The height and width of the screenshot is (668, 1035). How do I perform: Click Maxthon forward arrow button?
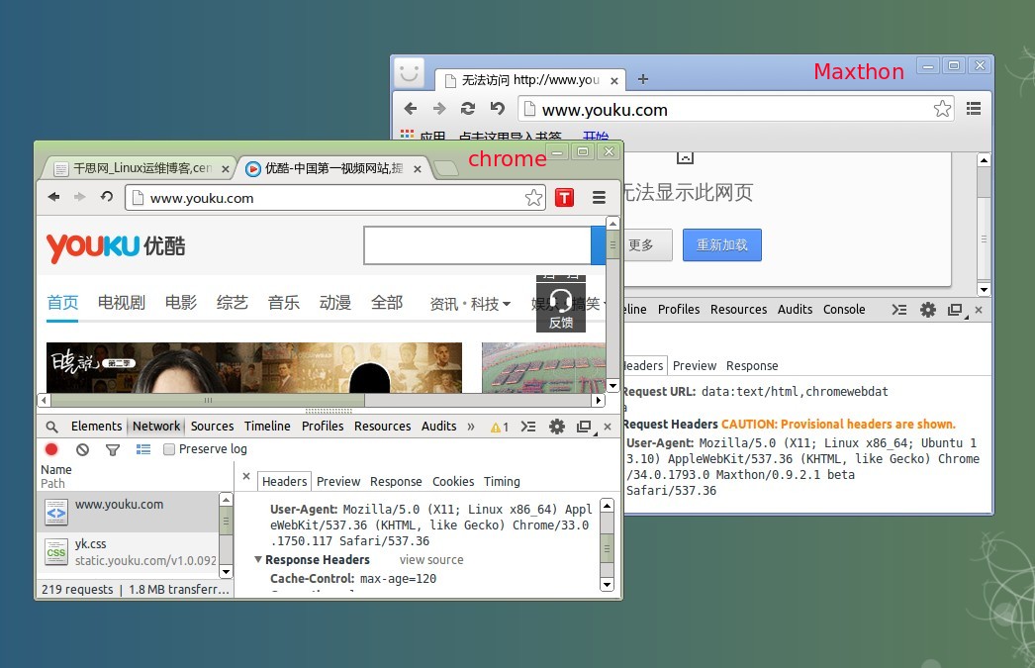tap(439, 108)
